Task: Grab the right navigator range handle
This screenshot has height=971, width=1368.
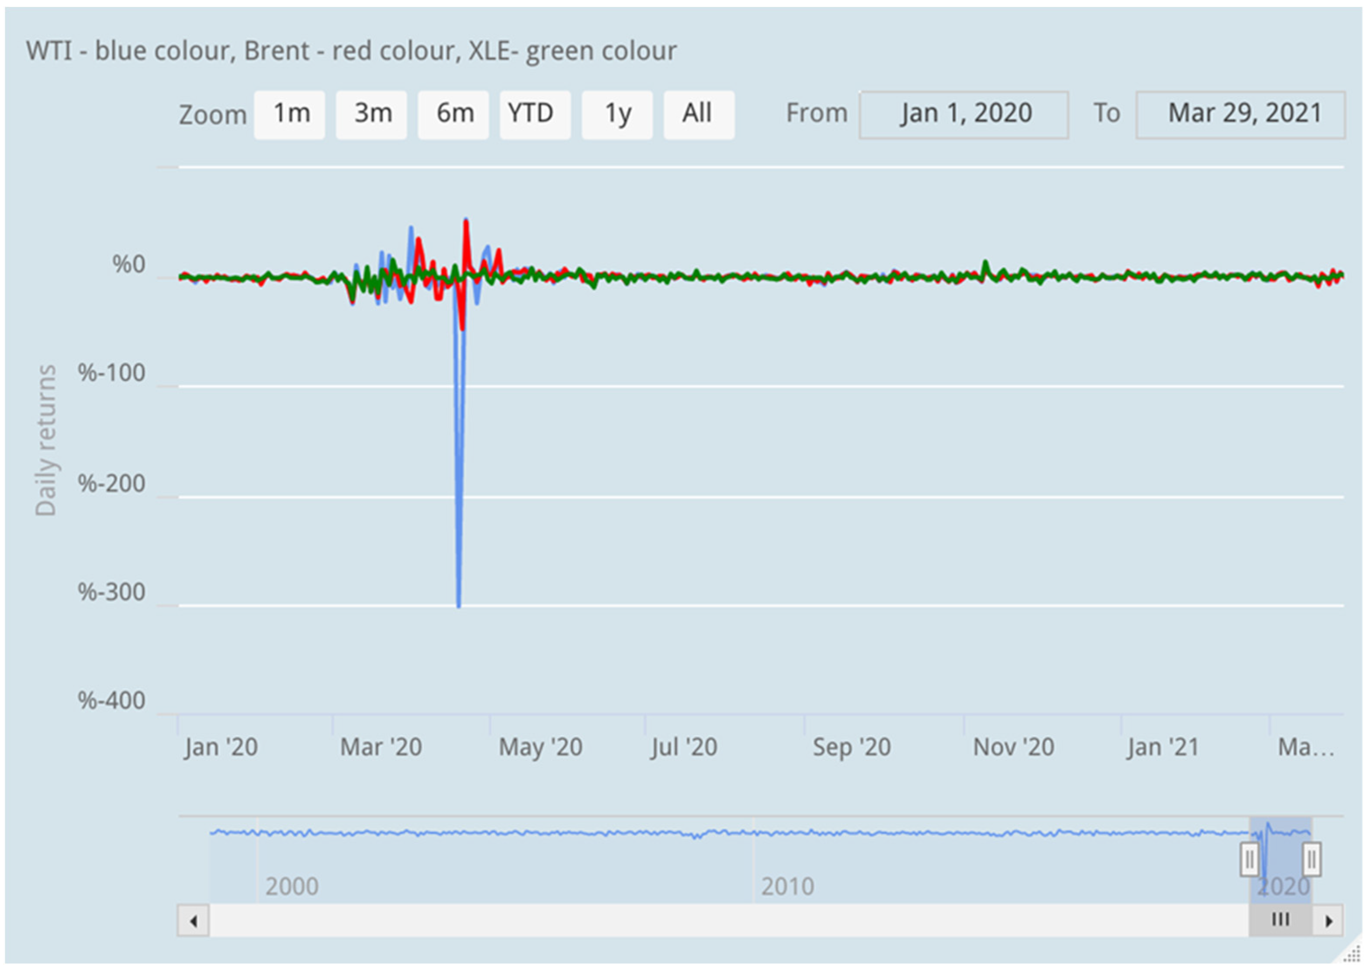Action: coord(1311,860)
